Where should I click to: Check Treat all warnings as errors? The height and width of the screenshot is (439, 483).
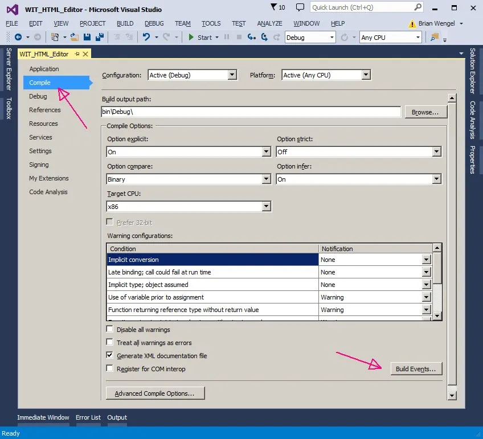(x=110, y=343)
